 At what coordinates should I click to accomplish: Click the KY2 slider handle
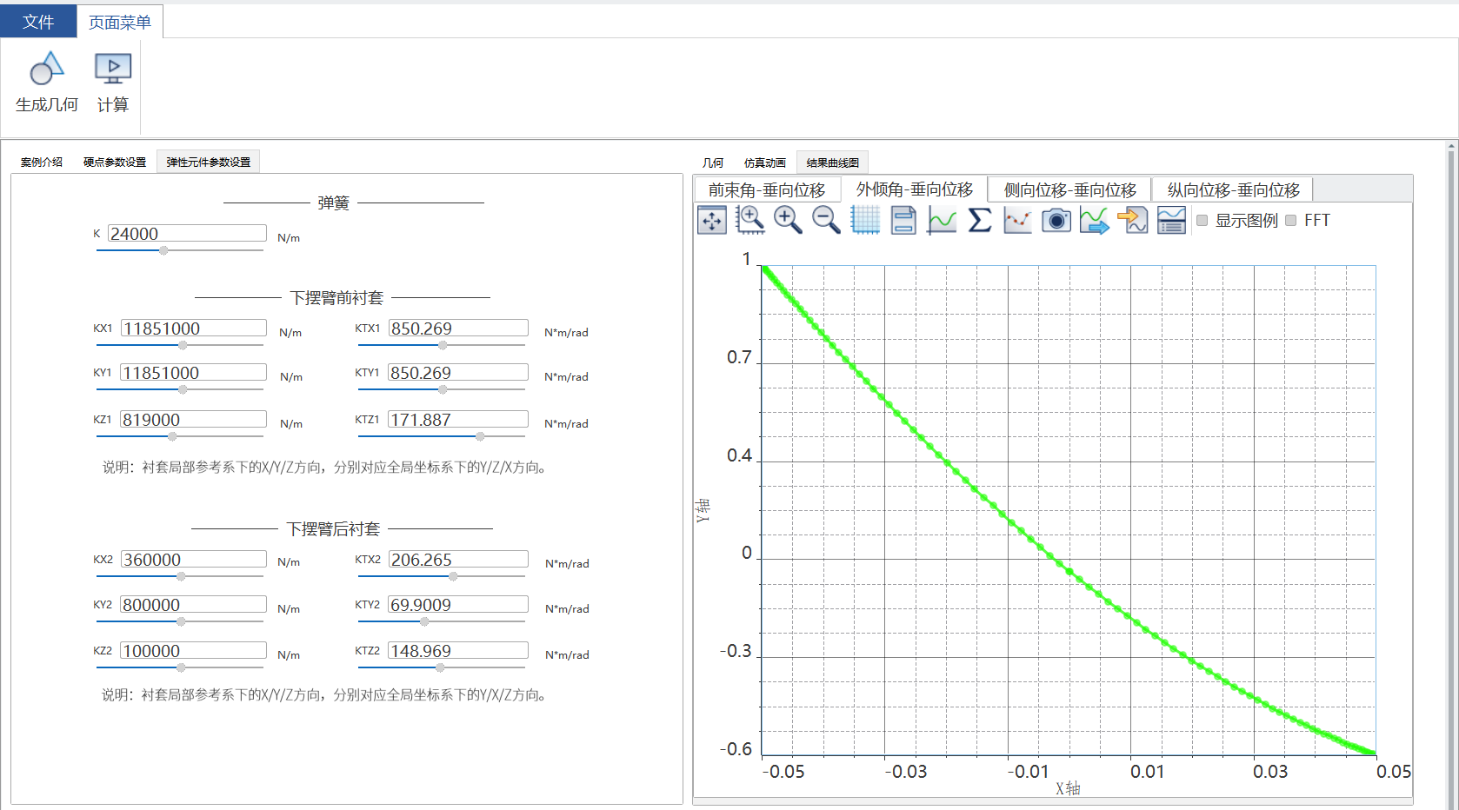pyautogui.click(x=181, y=621)
